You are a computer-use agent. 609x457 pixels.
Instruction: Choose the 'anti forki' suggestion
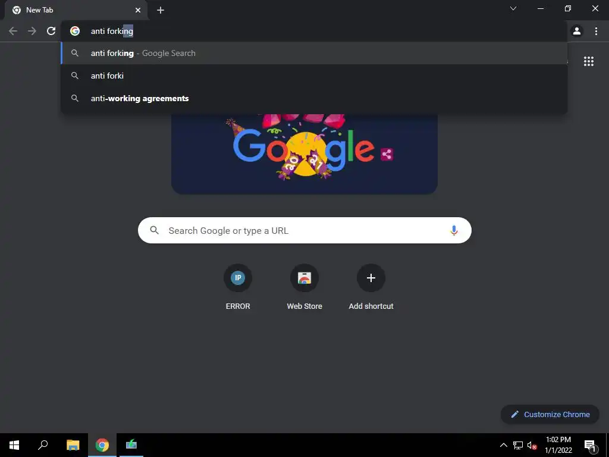tap(314, 76)
